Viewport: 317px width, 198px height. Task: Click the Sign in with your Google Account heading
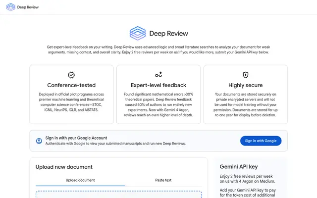pos(76,138)
